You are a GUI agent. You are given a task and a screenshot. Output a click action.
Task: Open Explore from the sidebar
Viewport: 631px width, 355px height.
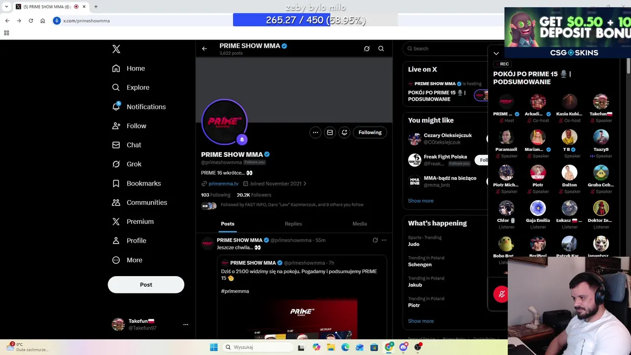pos(131,87)
